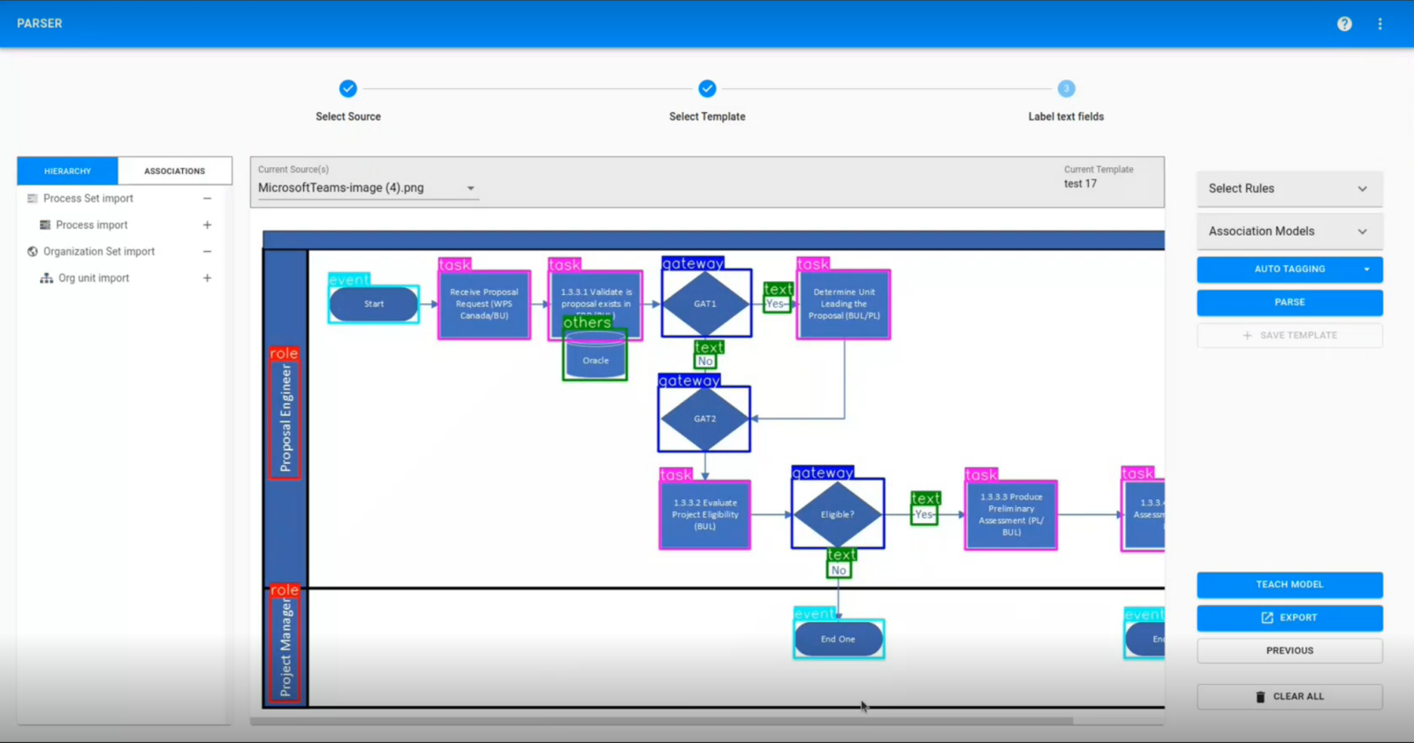The height and width of the screenshot is (743, 1414).
Task: Open the Current Source file dropdown
Action: pos(470,188)
